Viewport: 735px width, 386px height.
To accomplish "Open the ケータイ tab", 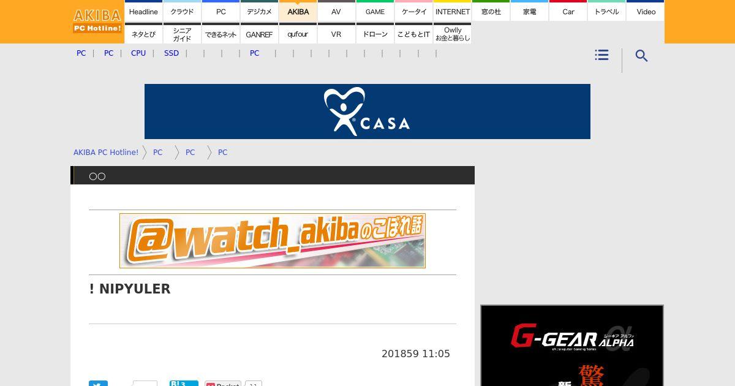I will point(414,12).
